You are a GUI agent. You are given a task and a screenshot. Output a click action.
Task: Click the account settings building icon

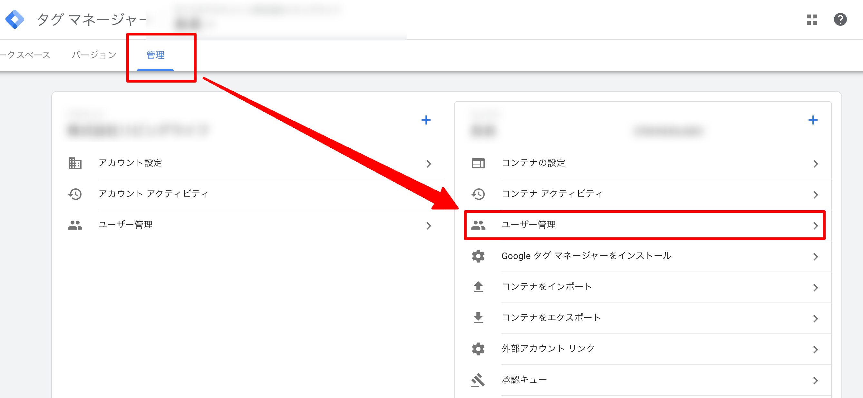75,163
